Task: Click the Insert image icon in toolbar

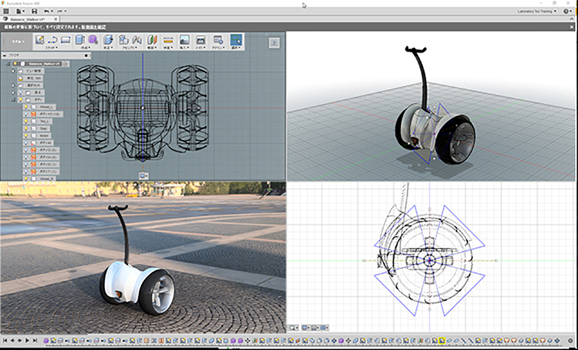Action: 184,40
